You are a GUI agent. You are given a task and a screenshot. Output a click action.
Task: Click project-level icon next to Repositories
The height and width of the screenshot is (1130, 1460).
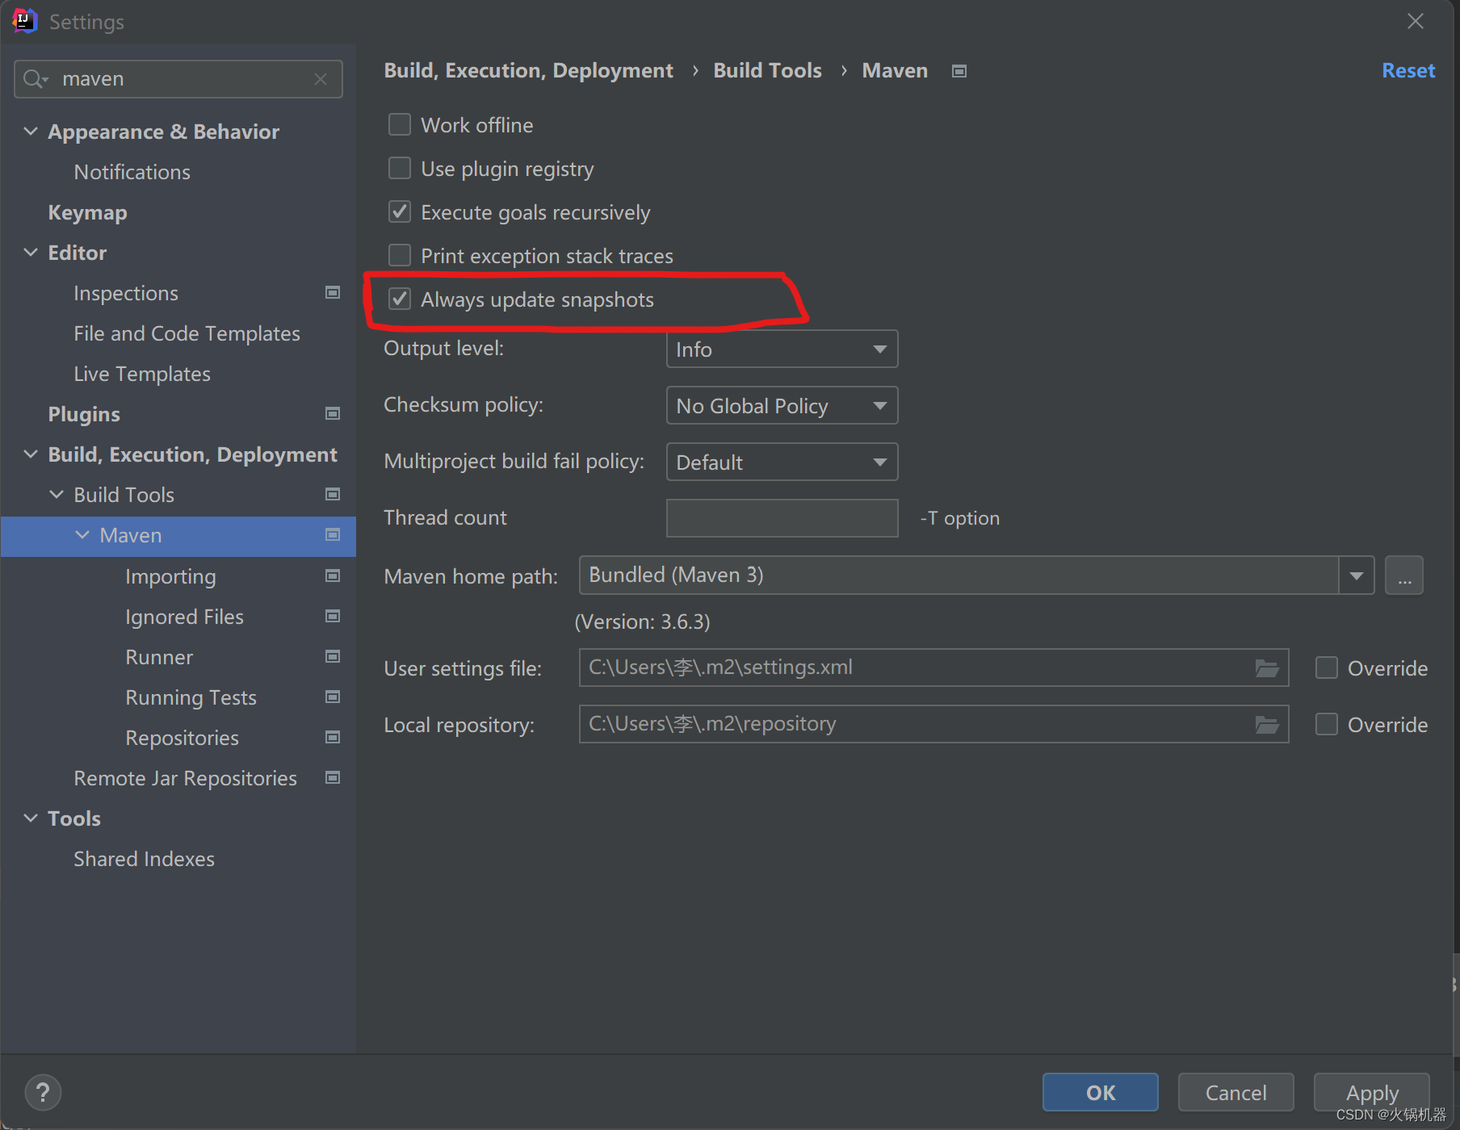[x=332, y=737]
